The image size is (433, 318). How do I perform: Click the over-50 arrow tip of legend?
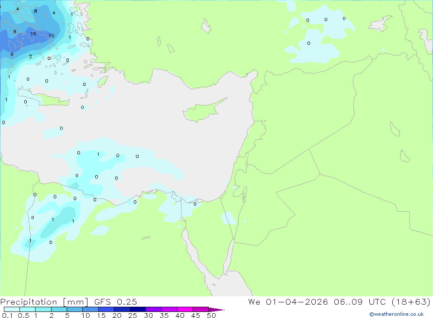216,309
